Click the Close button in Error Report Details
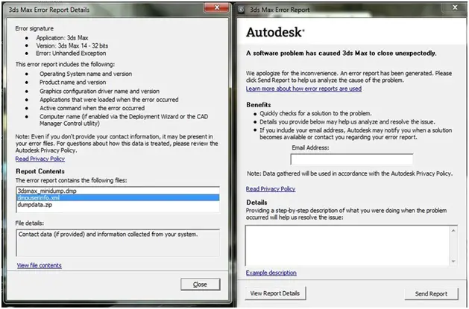 point(201,284)
